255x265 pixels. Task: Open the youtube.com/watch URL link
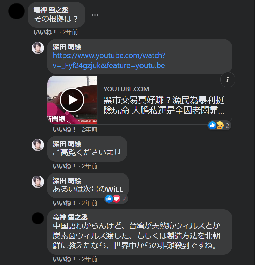(109, 60)
